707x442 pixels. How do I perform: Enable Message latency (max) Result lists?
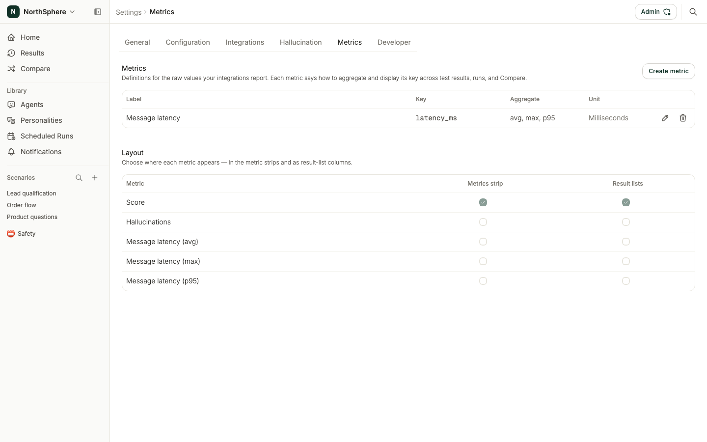click(x=626, y=261)
